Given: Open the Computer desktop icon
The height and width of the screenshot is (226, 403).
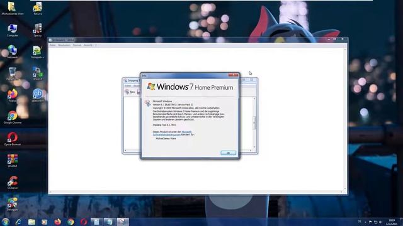Looking at the screenshot, I should coord(13,30).
